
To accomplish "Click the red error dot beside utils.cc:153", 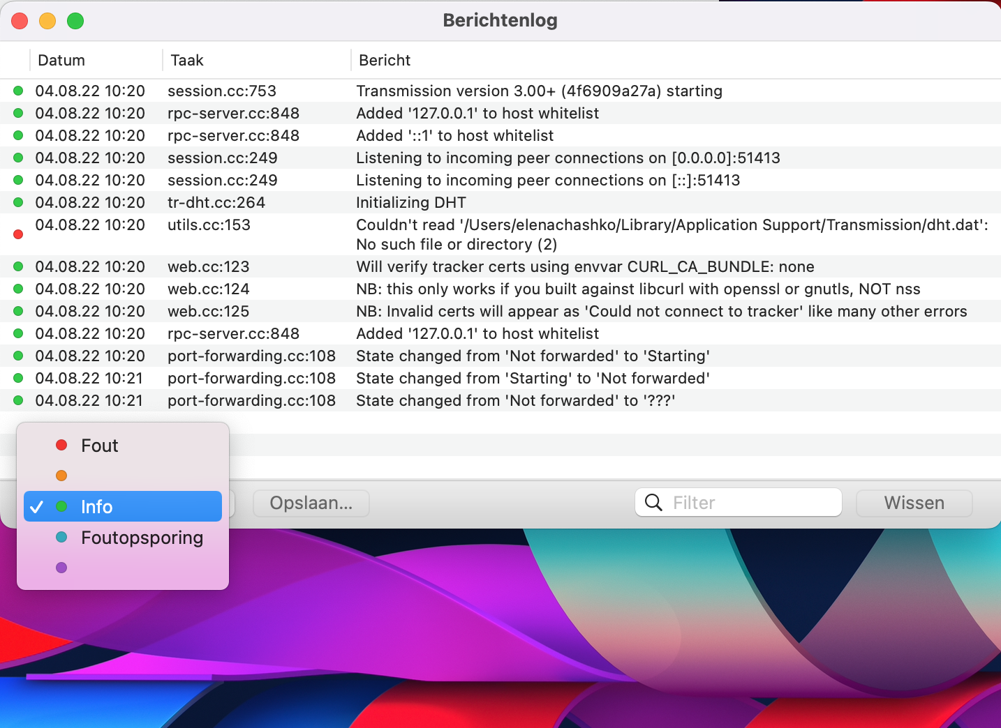I will (x=17, y=234).
